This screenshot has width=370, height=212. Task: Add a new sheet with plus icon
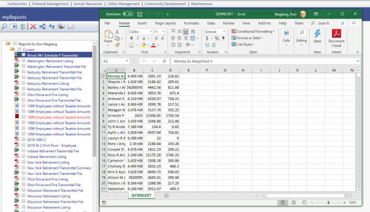coord(167,195)
